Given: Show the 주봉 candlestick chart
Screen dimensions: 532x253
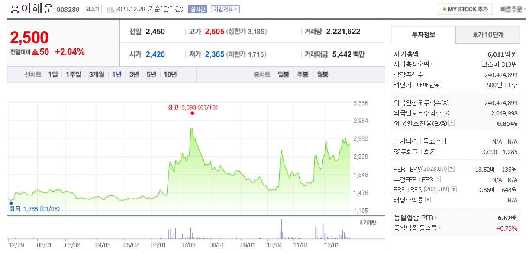Looking at the screenshot, I should tap(303, 74).
